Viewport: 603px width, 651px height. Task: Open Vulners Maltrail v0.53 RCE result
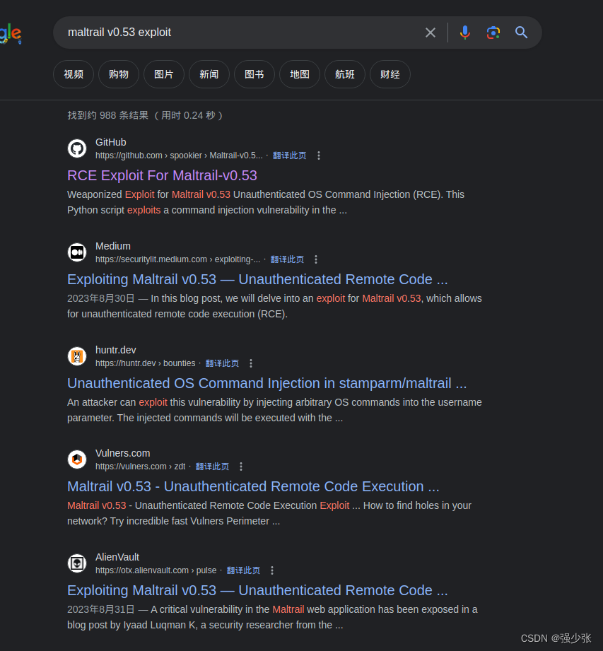[x=253, y=486]
